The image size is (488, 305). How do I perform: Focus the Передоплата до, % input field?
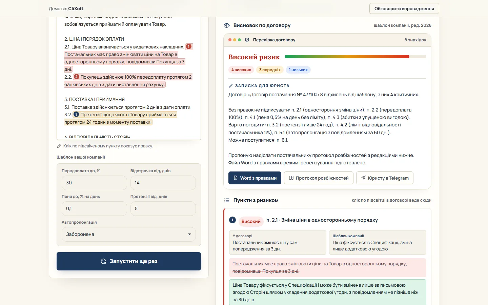(94, 183)
